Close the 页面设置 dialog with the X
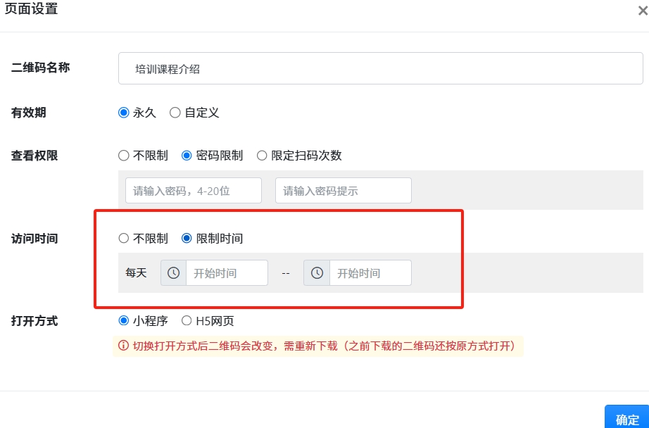 coord(642,11)
